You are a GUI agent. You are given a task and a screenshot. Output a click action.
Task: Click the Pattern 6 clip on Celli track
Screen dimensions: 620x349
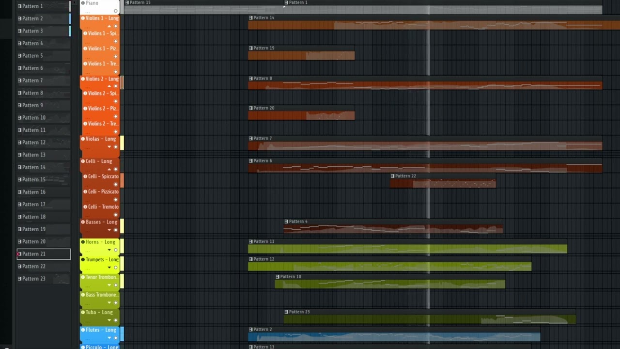pyautogui.click(x=425, y=165)
